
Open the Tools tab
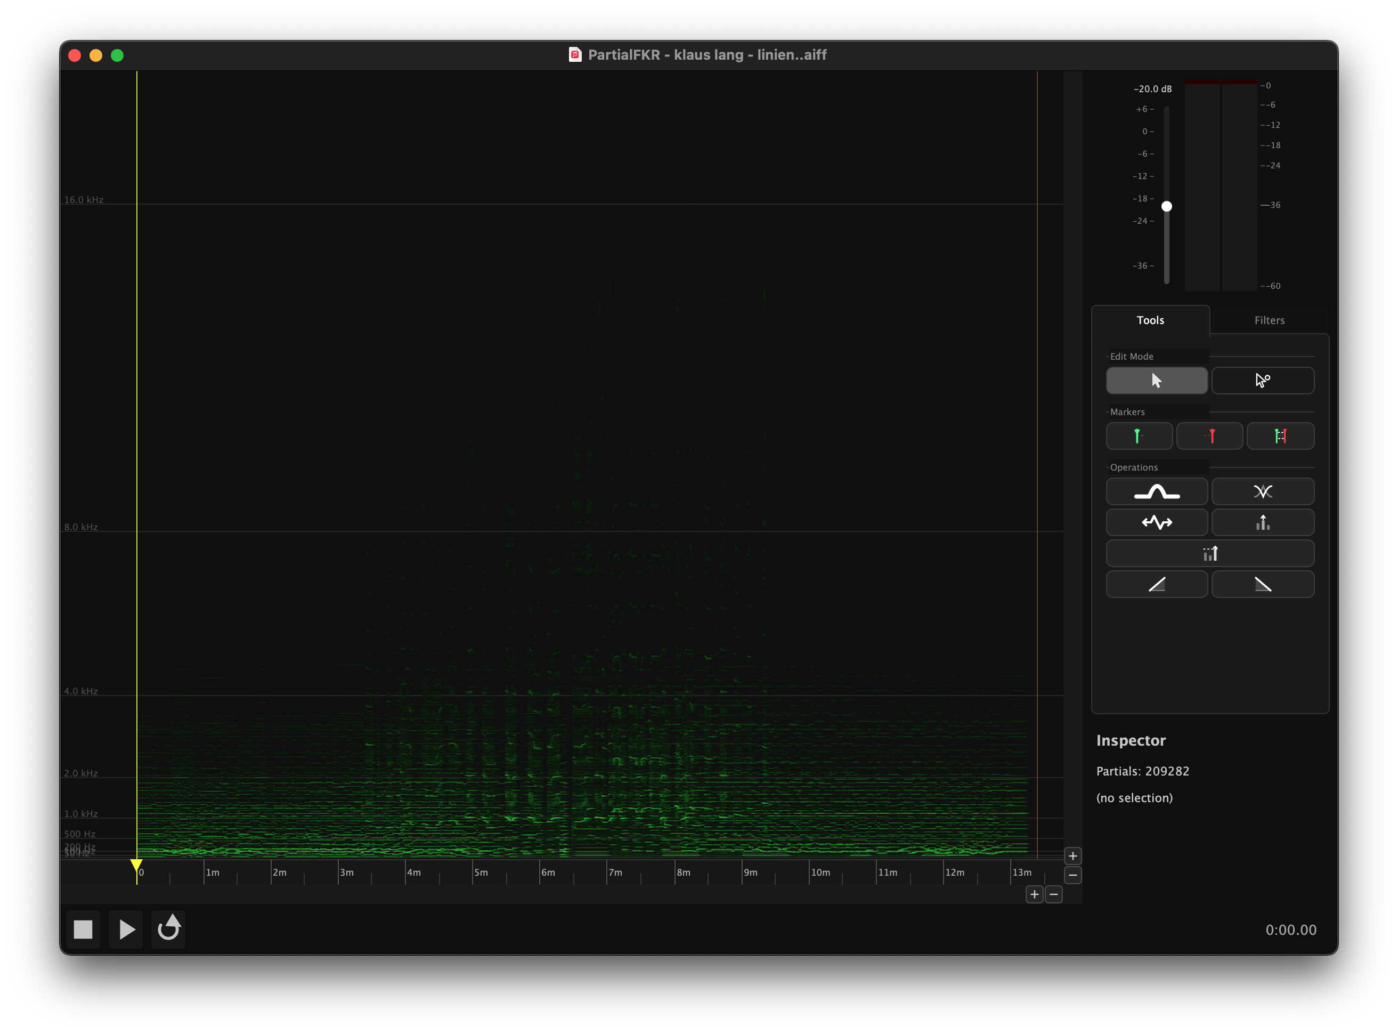click(x=1150, y=320)
